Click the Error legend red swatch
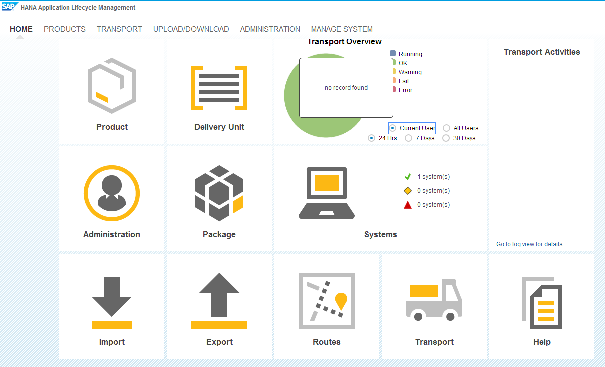The width and height of the screenshot is (605, 367). 394,90
